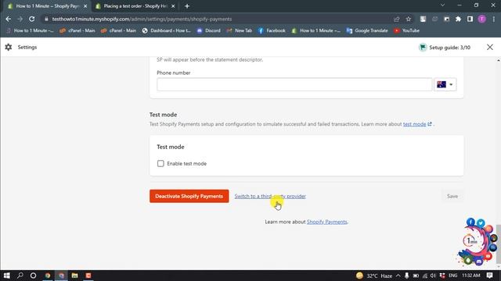The height and width of the screenshot is (281, 501).
Task: Open network icon in system tray
Action: click(x=424, y=276)
